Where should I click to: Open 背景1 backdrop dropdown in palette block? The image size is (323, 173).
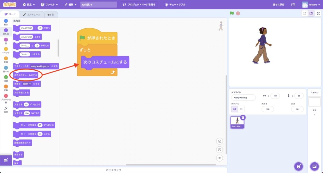point(27,84)
